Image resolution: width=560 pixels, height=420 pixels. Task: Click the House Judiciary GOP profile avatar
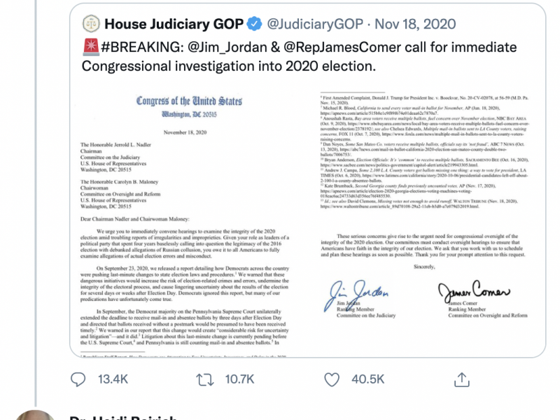click(x=90, y=24)
